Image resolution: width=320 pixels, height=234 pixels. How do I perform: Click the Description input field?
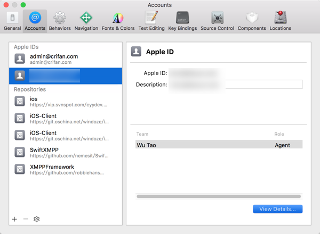(236, 84)
